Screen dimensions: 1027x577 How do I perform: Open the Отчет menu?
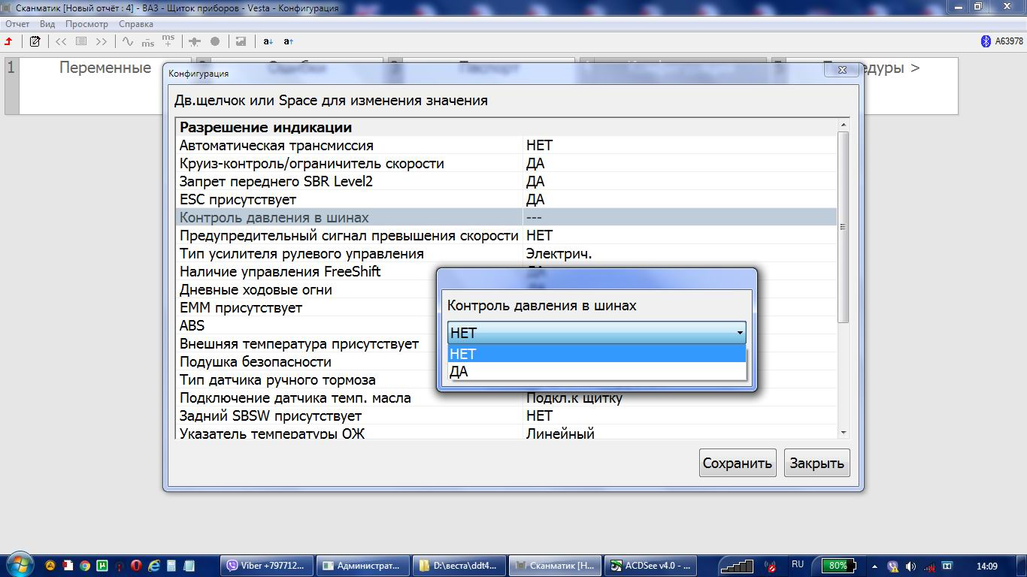point(17,24)
